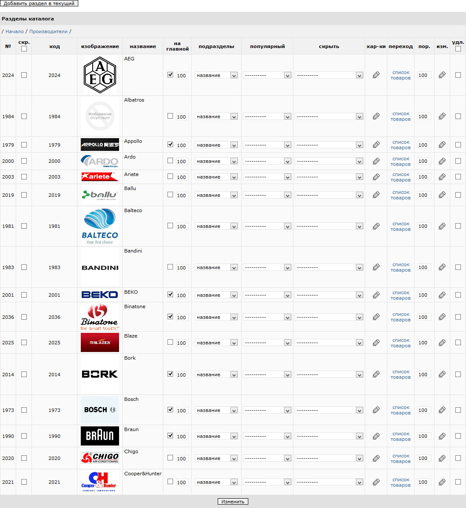Toggle the скр. select-all checkbox in header
Viewport: 466px width, 508px height.
tap(24, 49)
